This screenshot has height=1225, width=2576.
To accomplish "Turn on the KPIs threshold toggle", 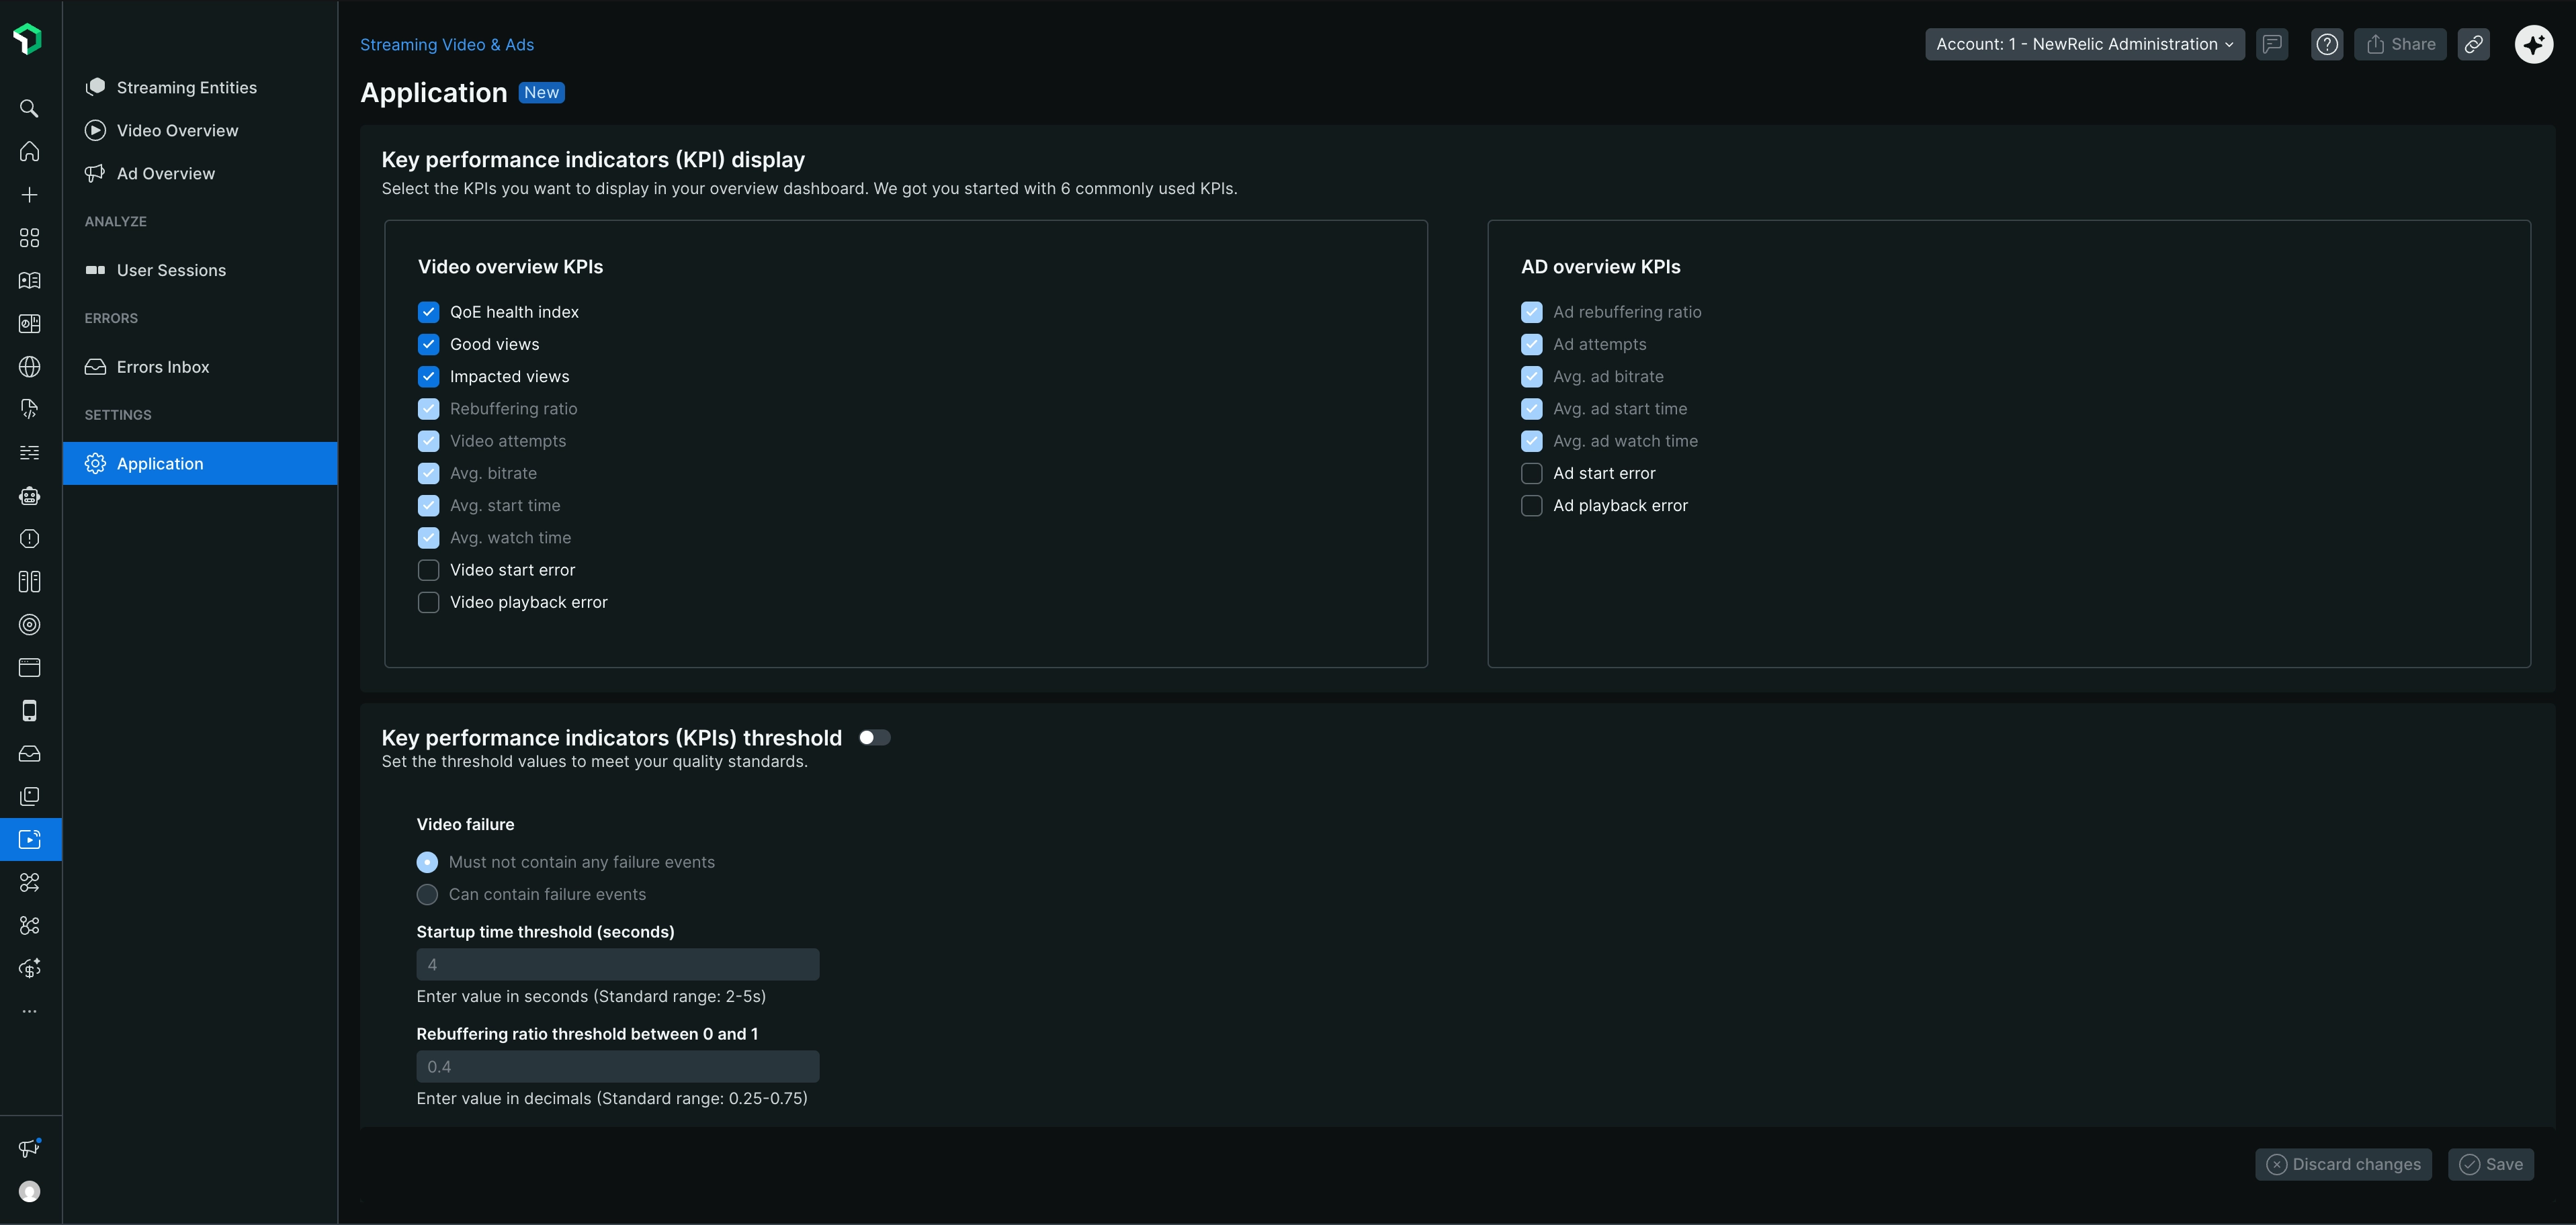I will click(874, 737).
